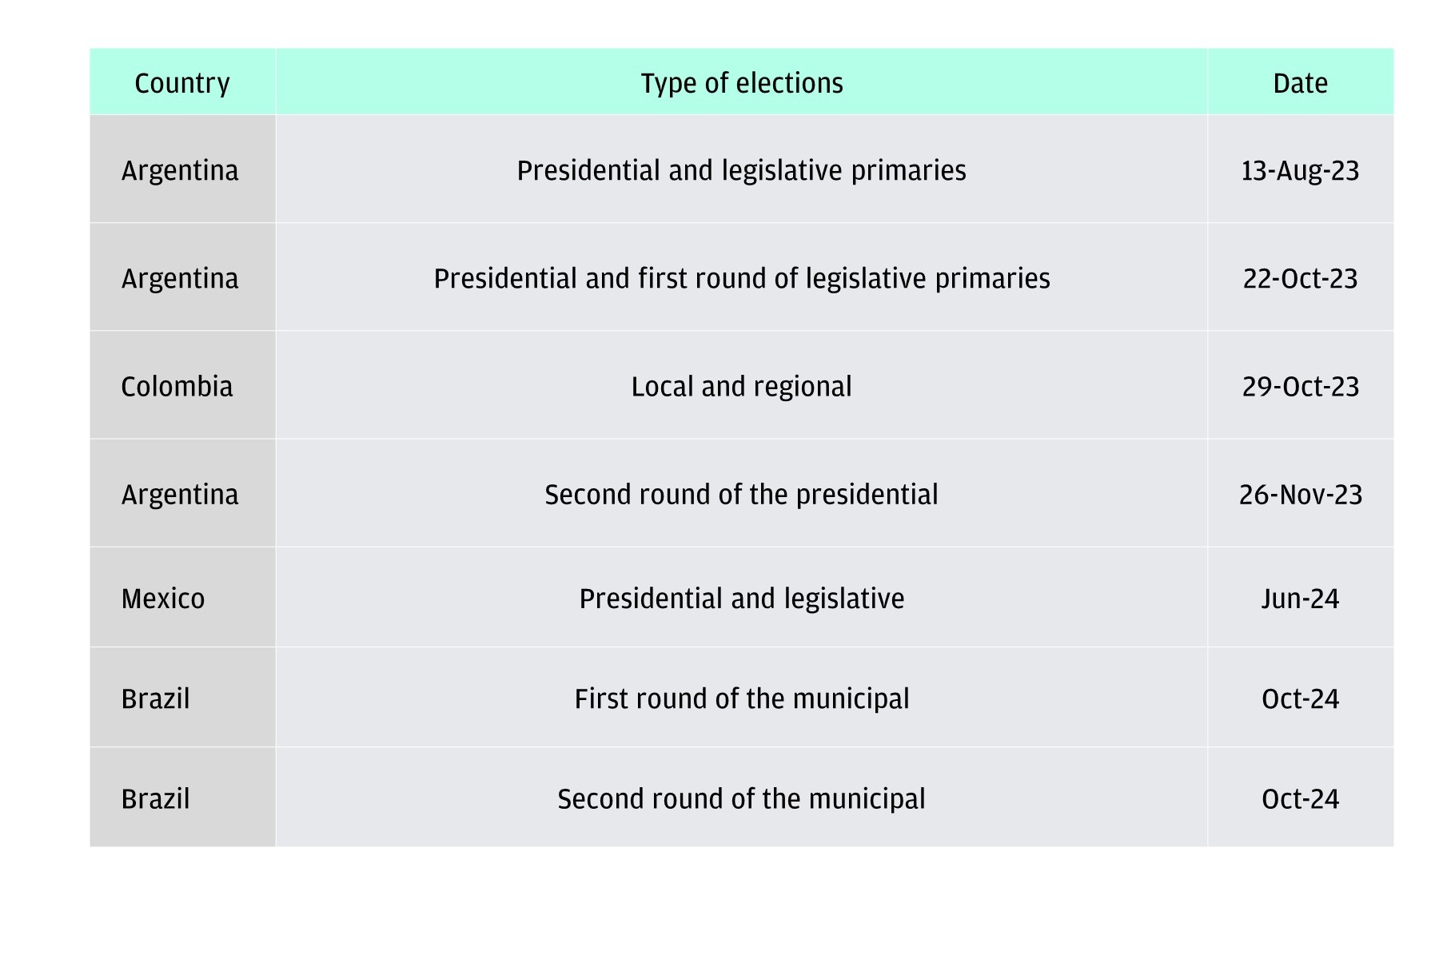Select the Jun-24 date cell
This screenshot has height=959, width=1439.
(1300, 598)
